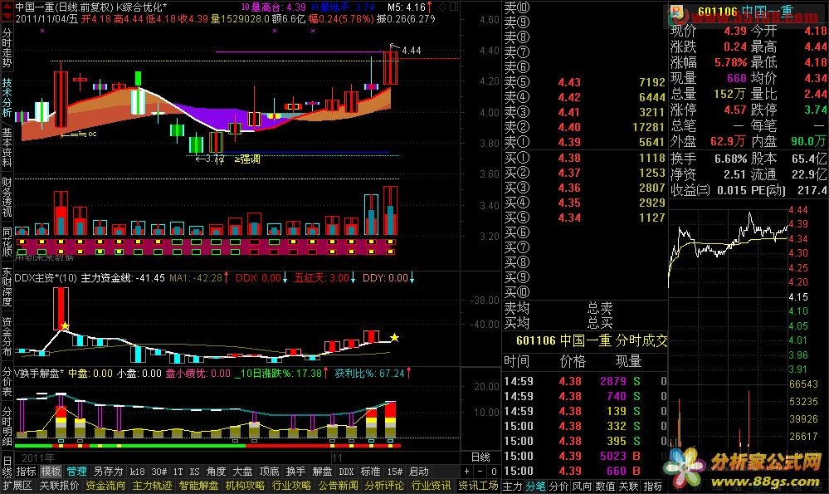Switch to the right-panel 指标 tab
Viewport: 829px width, 494px height.
652,486
